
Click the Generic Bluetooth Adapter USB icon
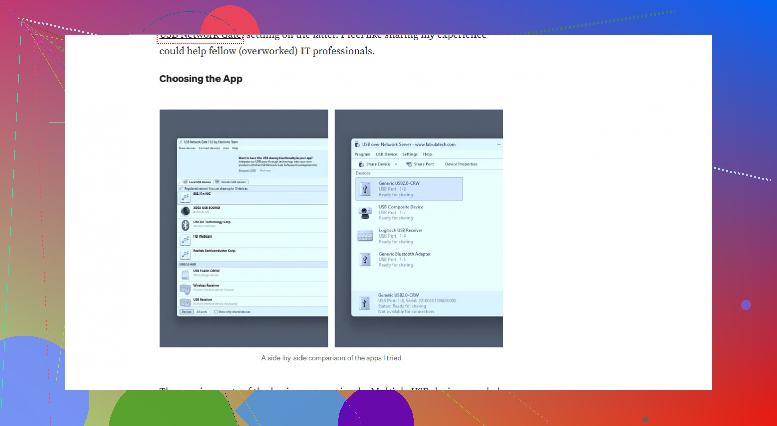(x=365, y=260)
